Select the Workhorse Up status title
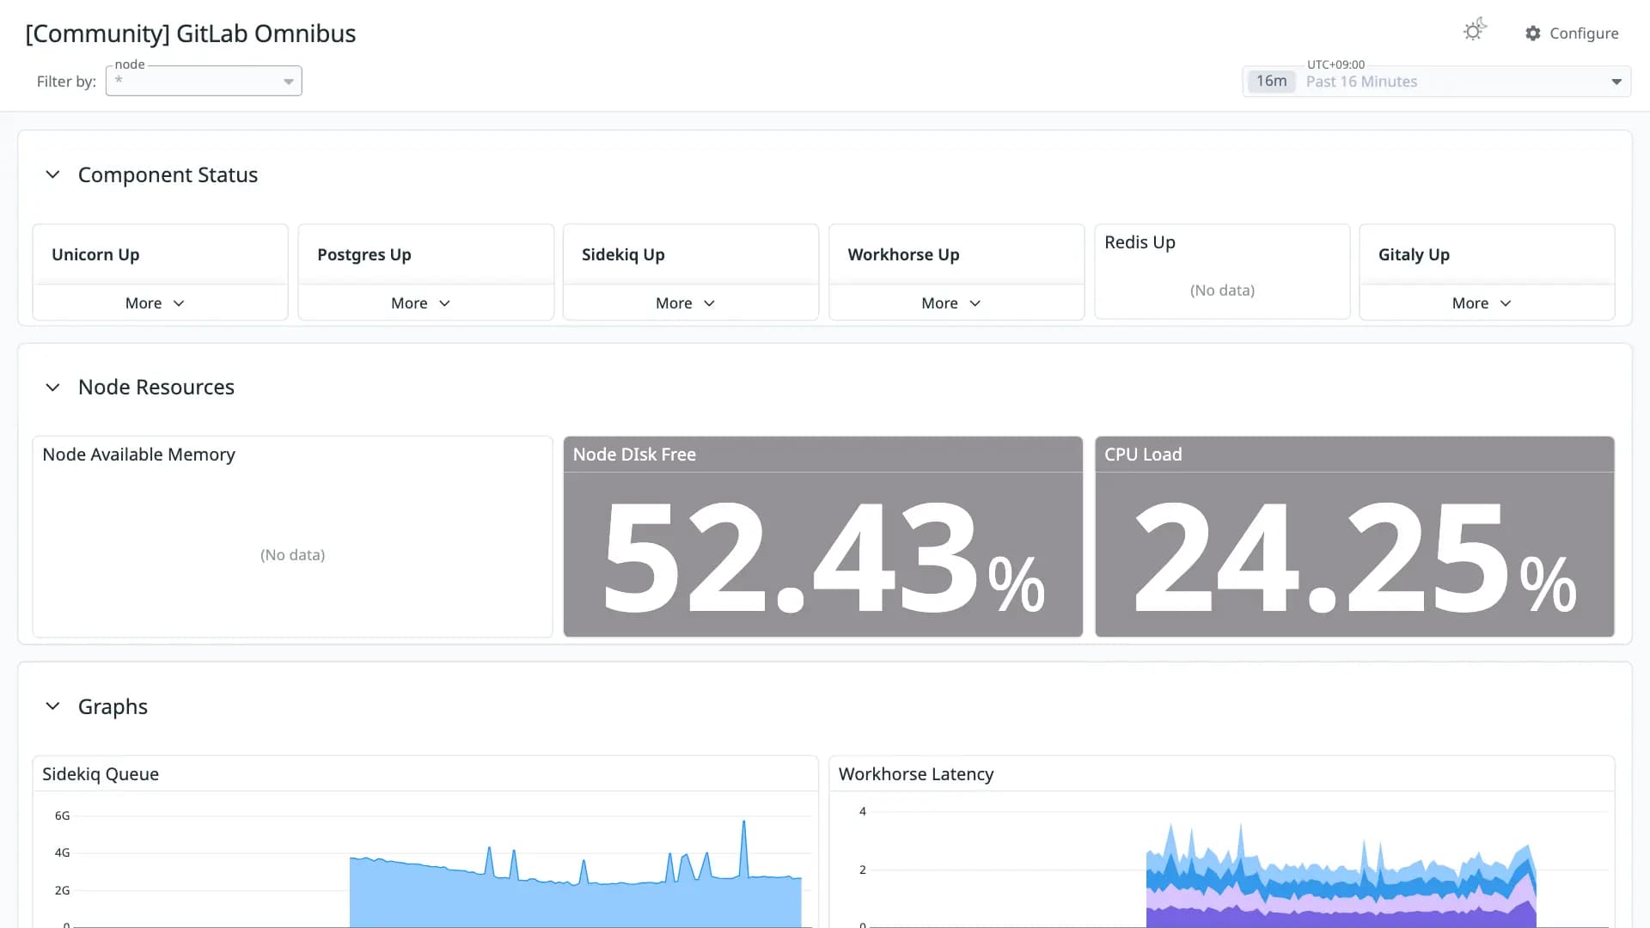This screenshot has height=928, width=1650. coord(903,254)
